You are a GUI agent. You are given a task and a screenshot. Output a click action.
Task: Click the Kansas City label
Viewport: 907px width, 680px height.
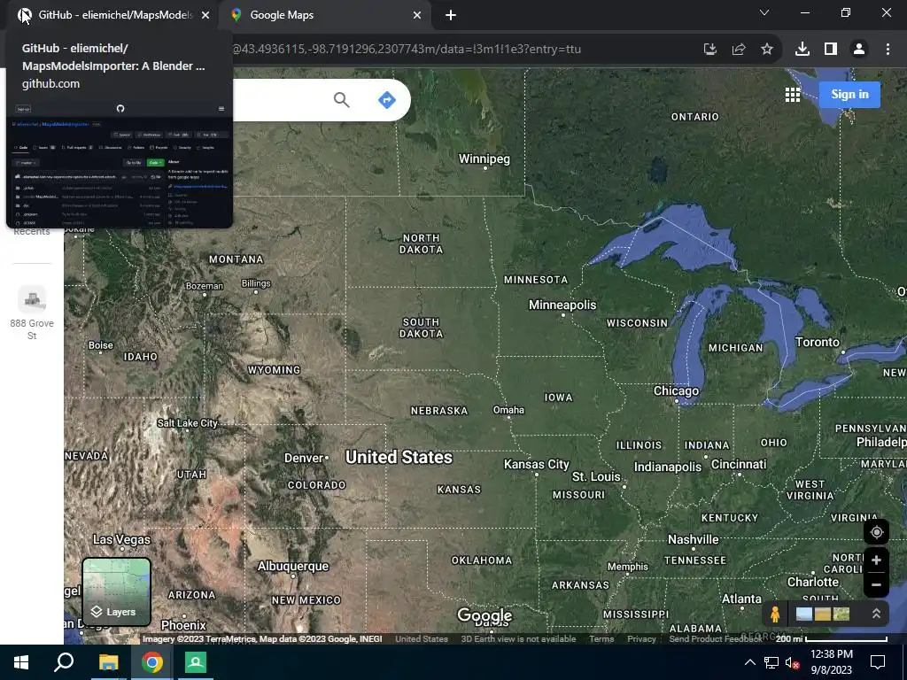coord(536,464)
